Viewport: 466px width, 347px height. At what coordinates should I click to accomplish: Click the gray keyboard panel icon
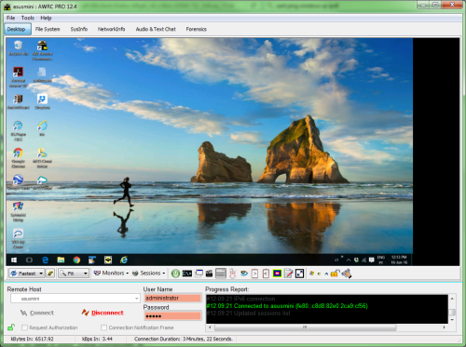coord(221,274)
